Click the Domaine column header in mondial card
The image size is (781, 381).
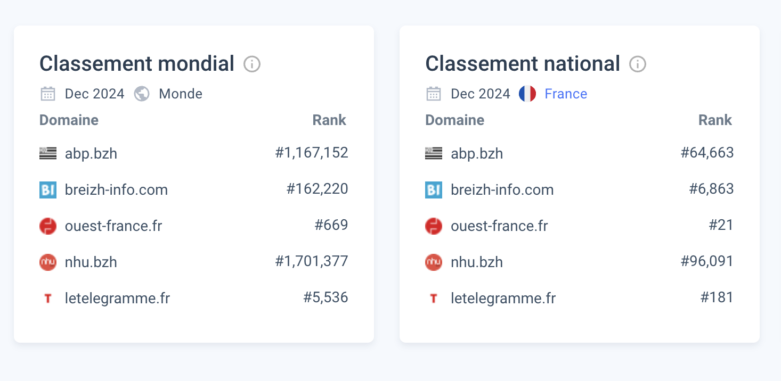69,120
